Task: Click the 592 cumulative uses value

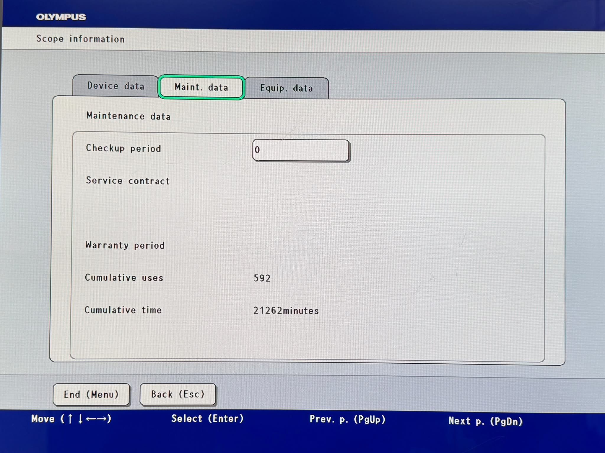Action: [262, 278]
